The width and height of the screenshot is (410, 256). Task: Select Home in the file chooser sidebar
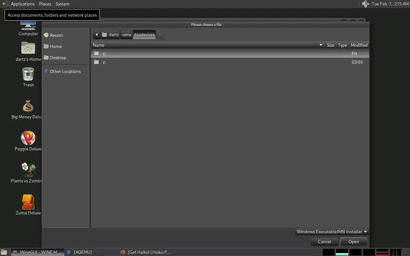66,46
